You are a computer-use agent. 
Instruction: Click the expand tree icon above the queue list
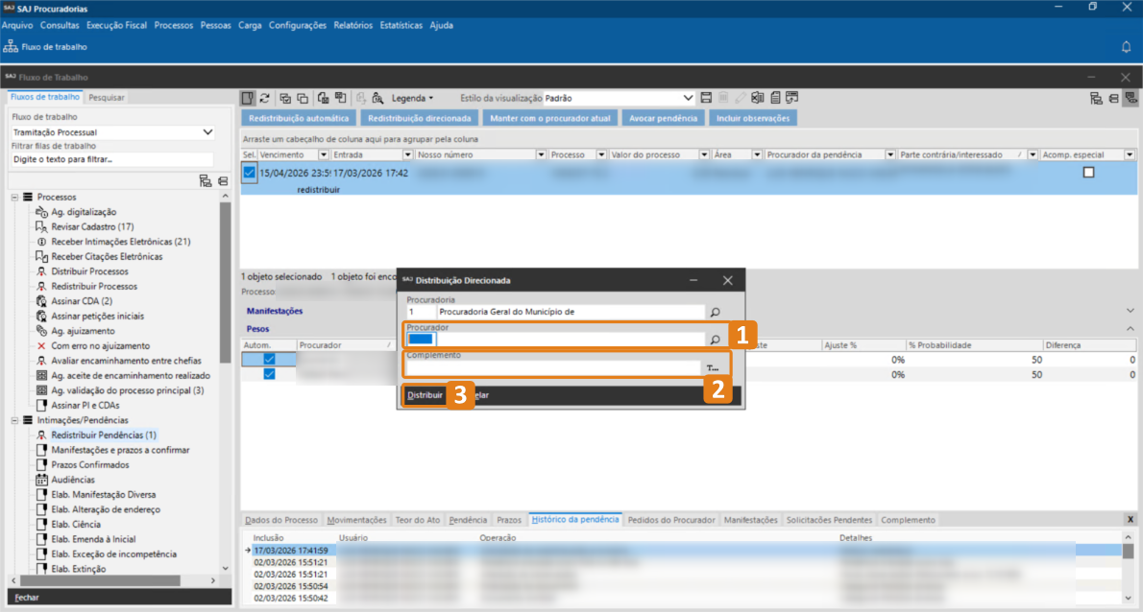tap(205, 180)
